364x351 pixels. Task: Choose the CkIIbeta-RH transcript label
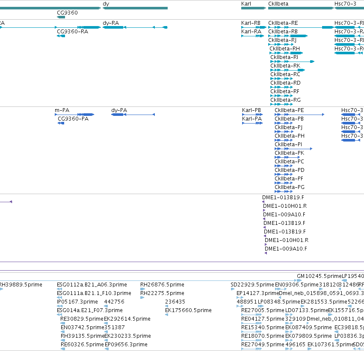284,49
